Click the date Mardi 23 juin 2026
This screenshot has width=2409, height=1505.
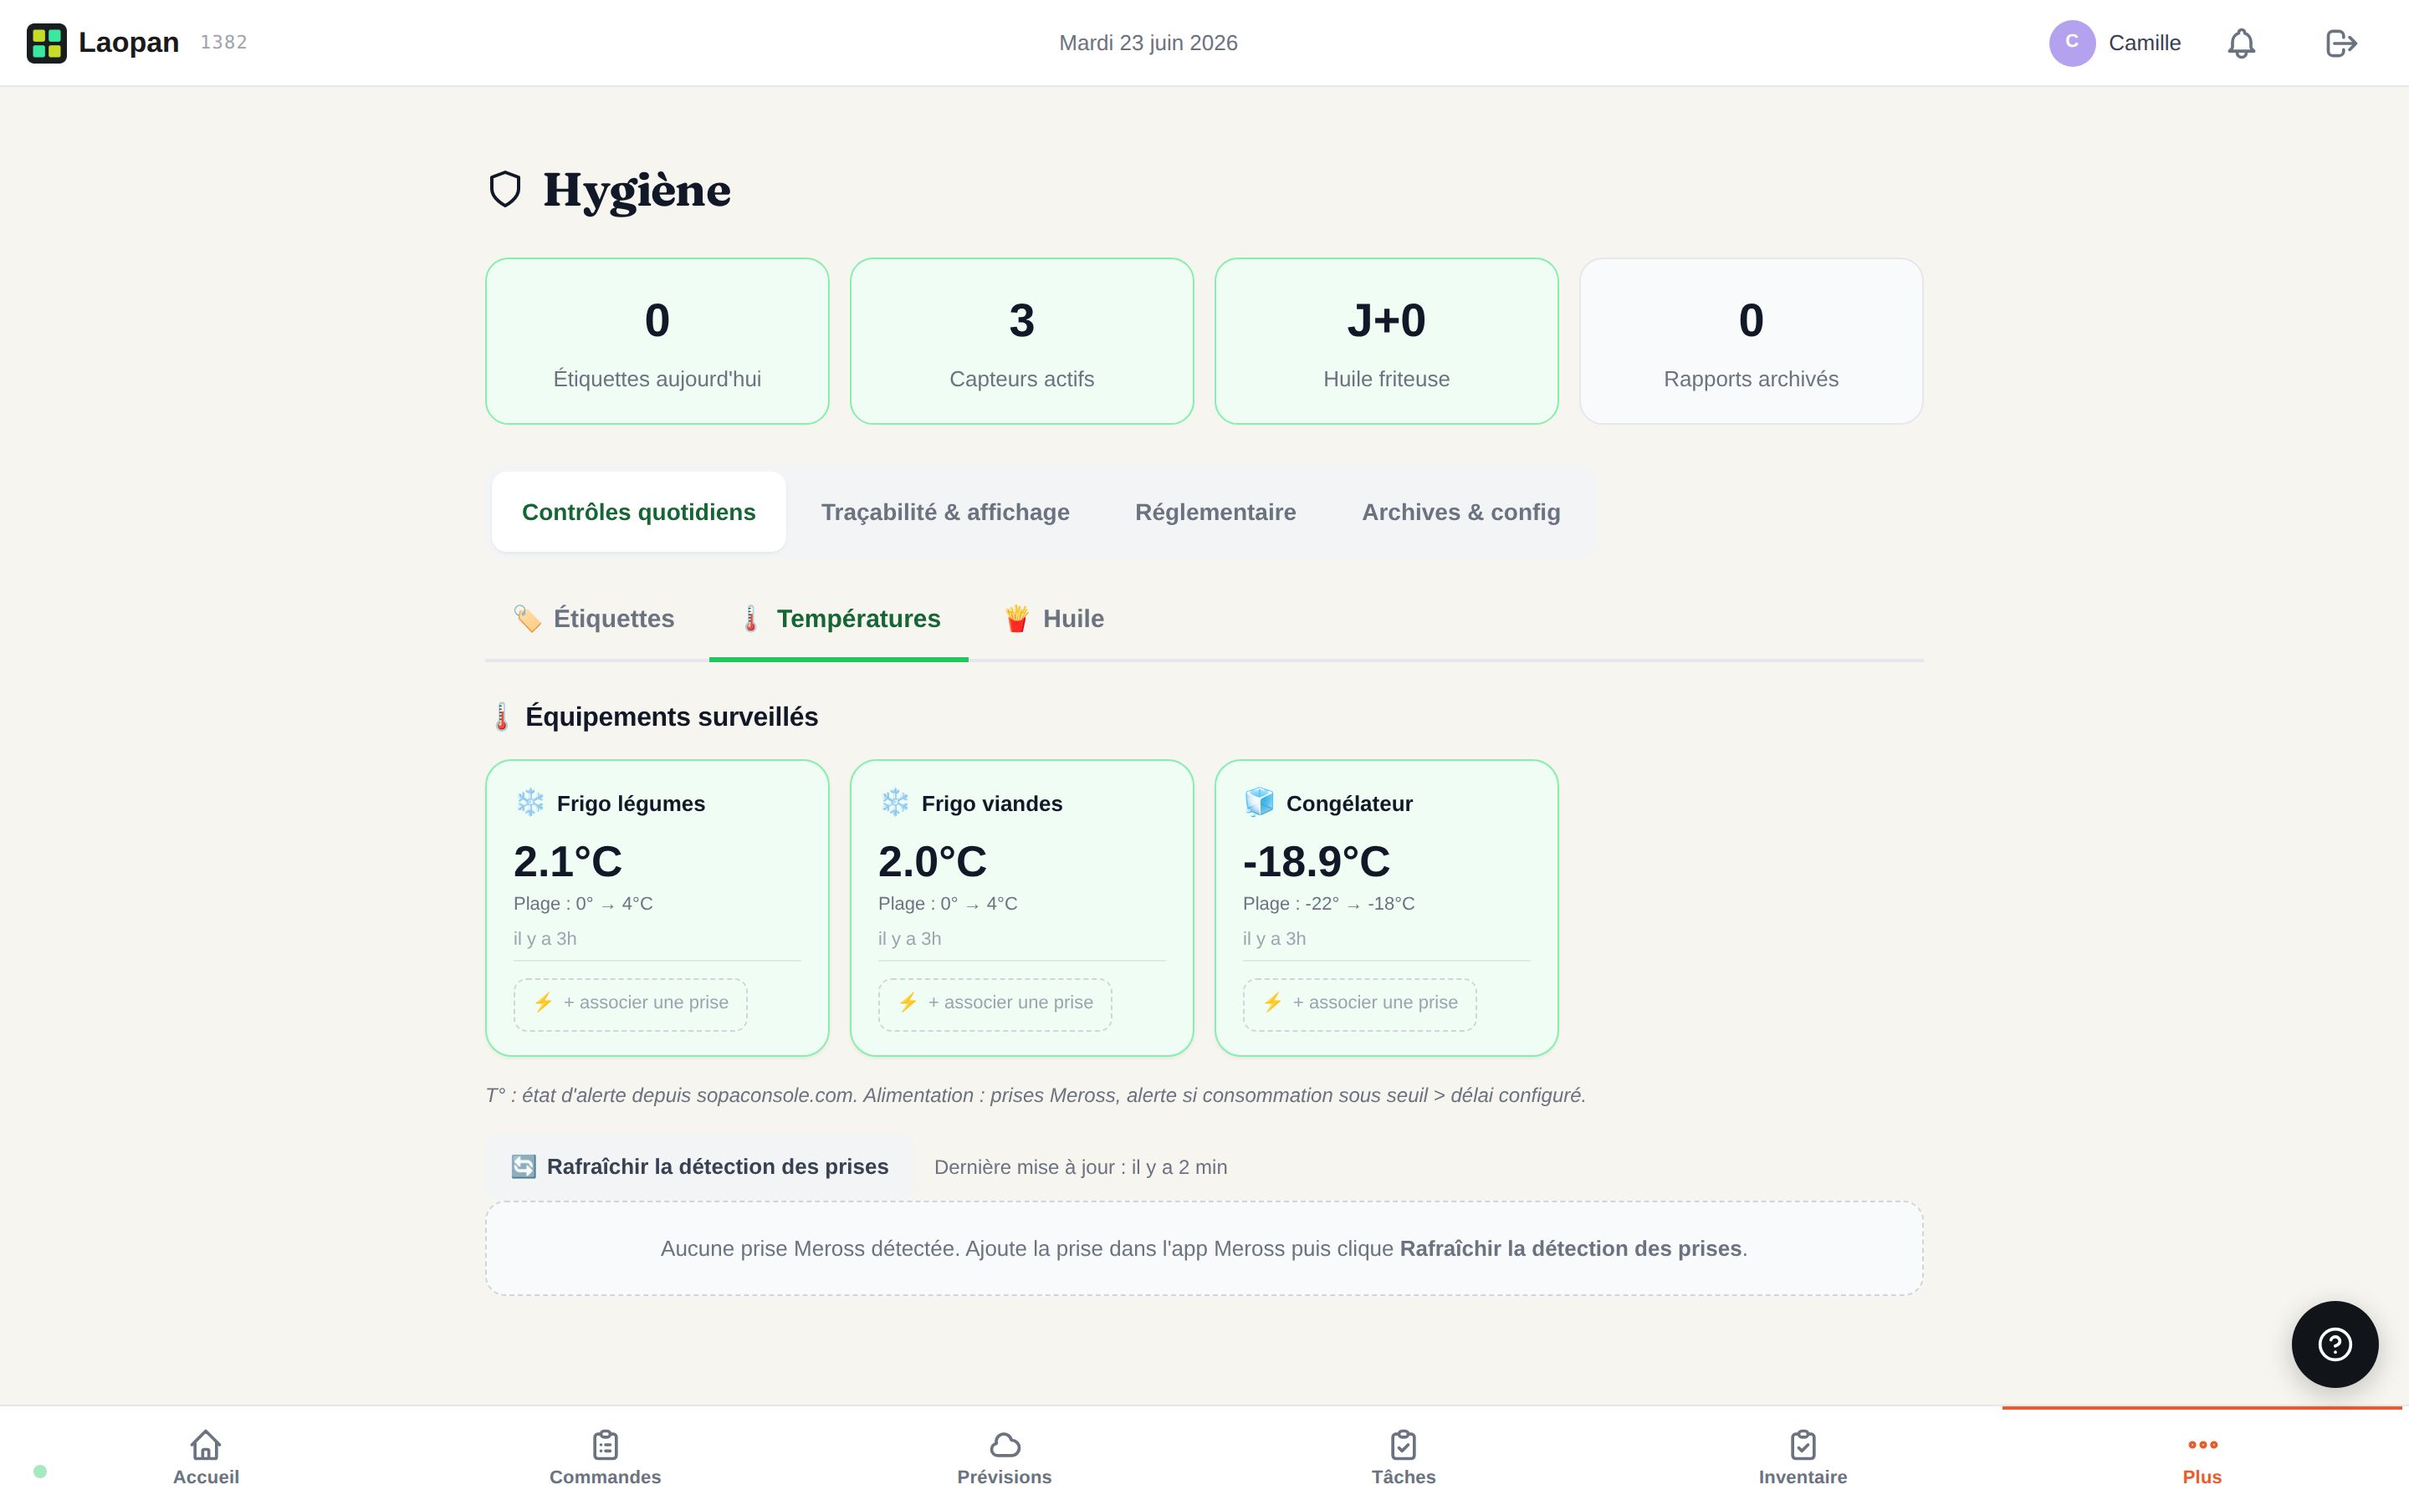[x=1148, y=43]
